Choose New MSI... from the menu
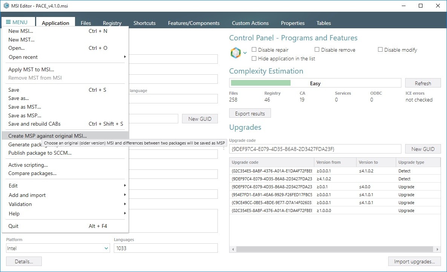The width and height of the screenshot is (447, 272). [x=65, y=31]
